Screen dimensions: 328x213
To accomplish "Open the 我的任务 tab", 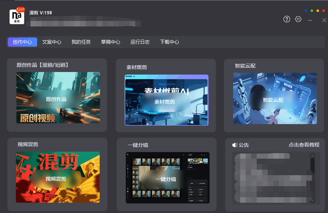I will click(x=81, y=42).
